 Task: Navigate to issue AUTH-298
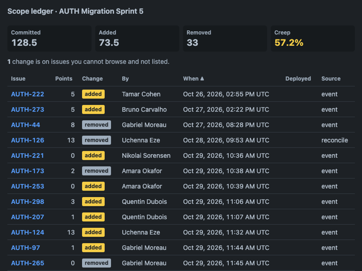(x=27, y=202)
